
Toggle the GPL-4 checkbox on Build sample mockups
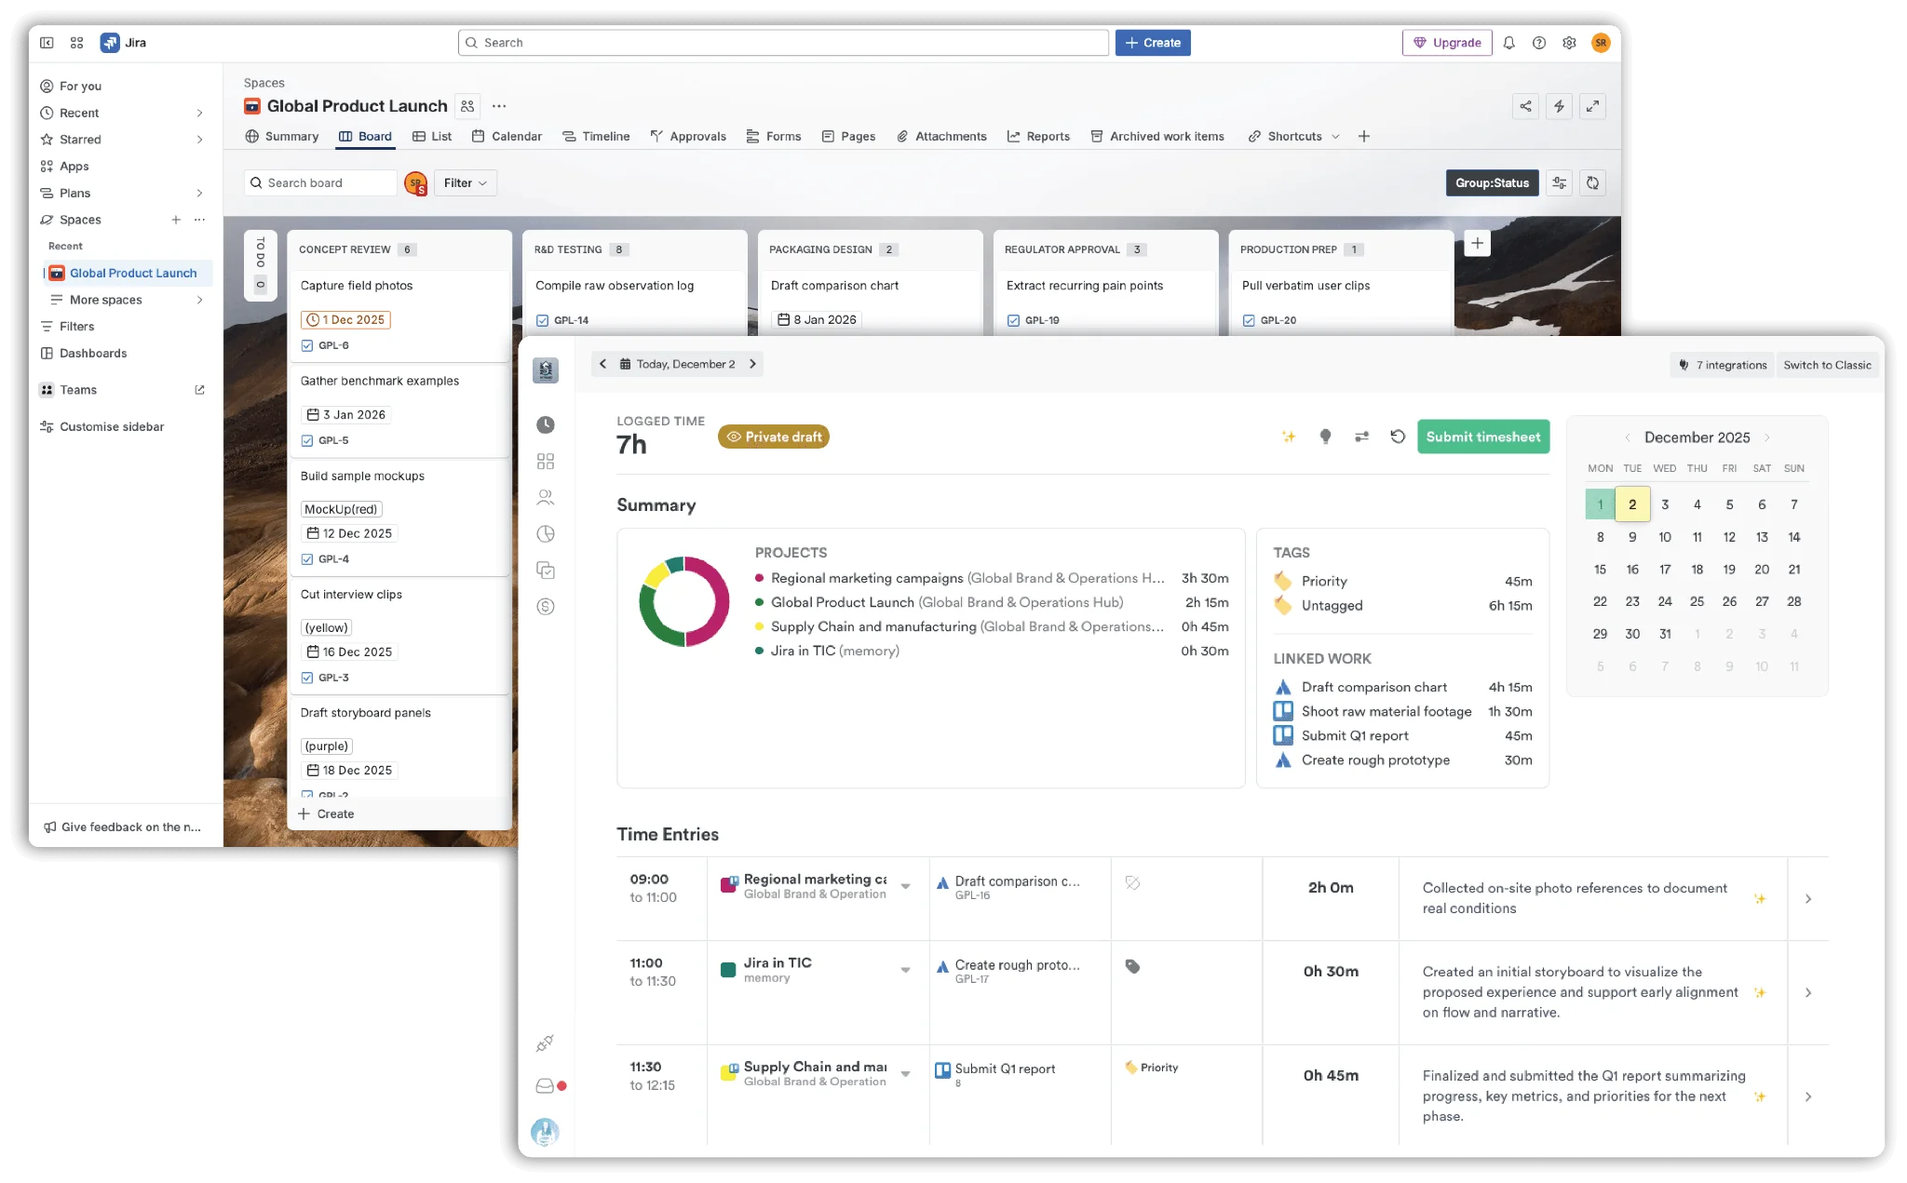click(x=307, y=558)
